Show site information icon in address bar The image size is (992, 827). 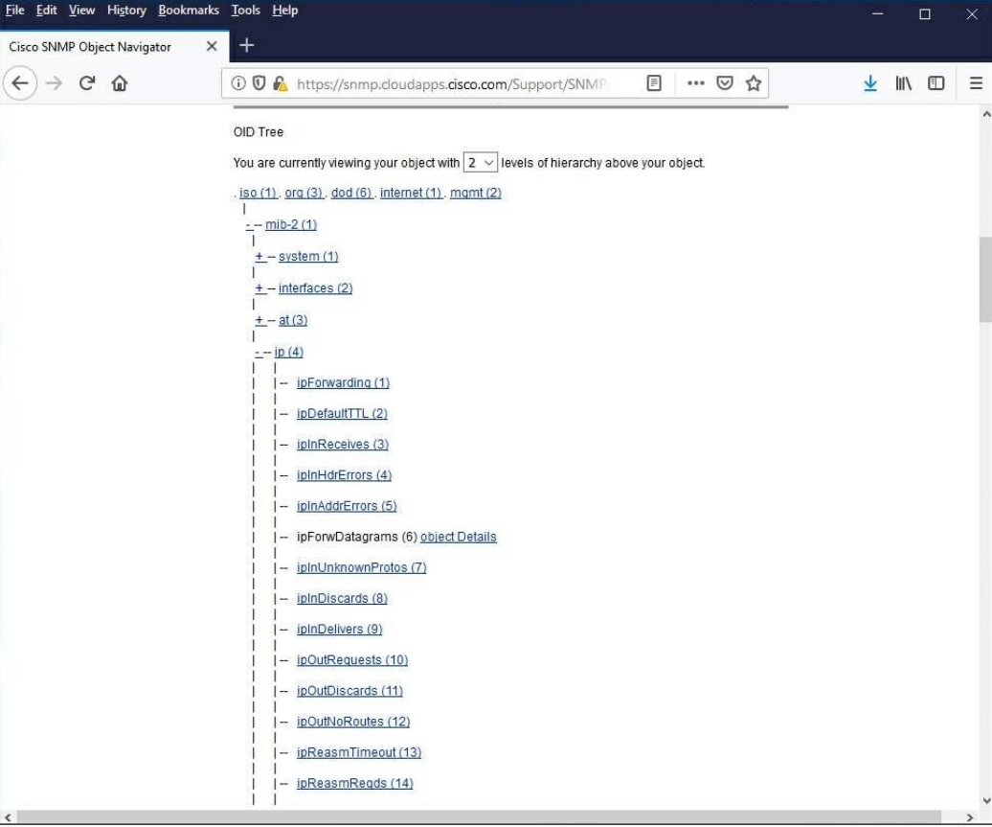tap(237, 83)
